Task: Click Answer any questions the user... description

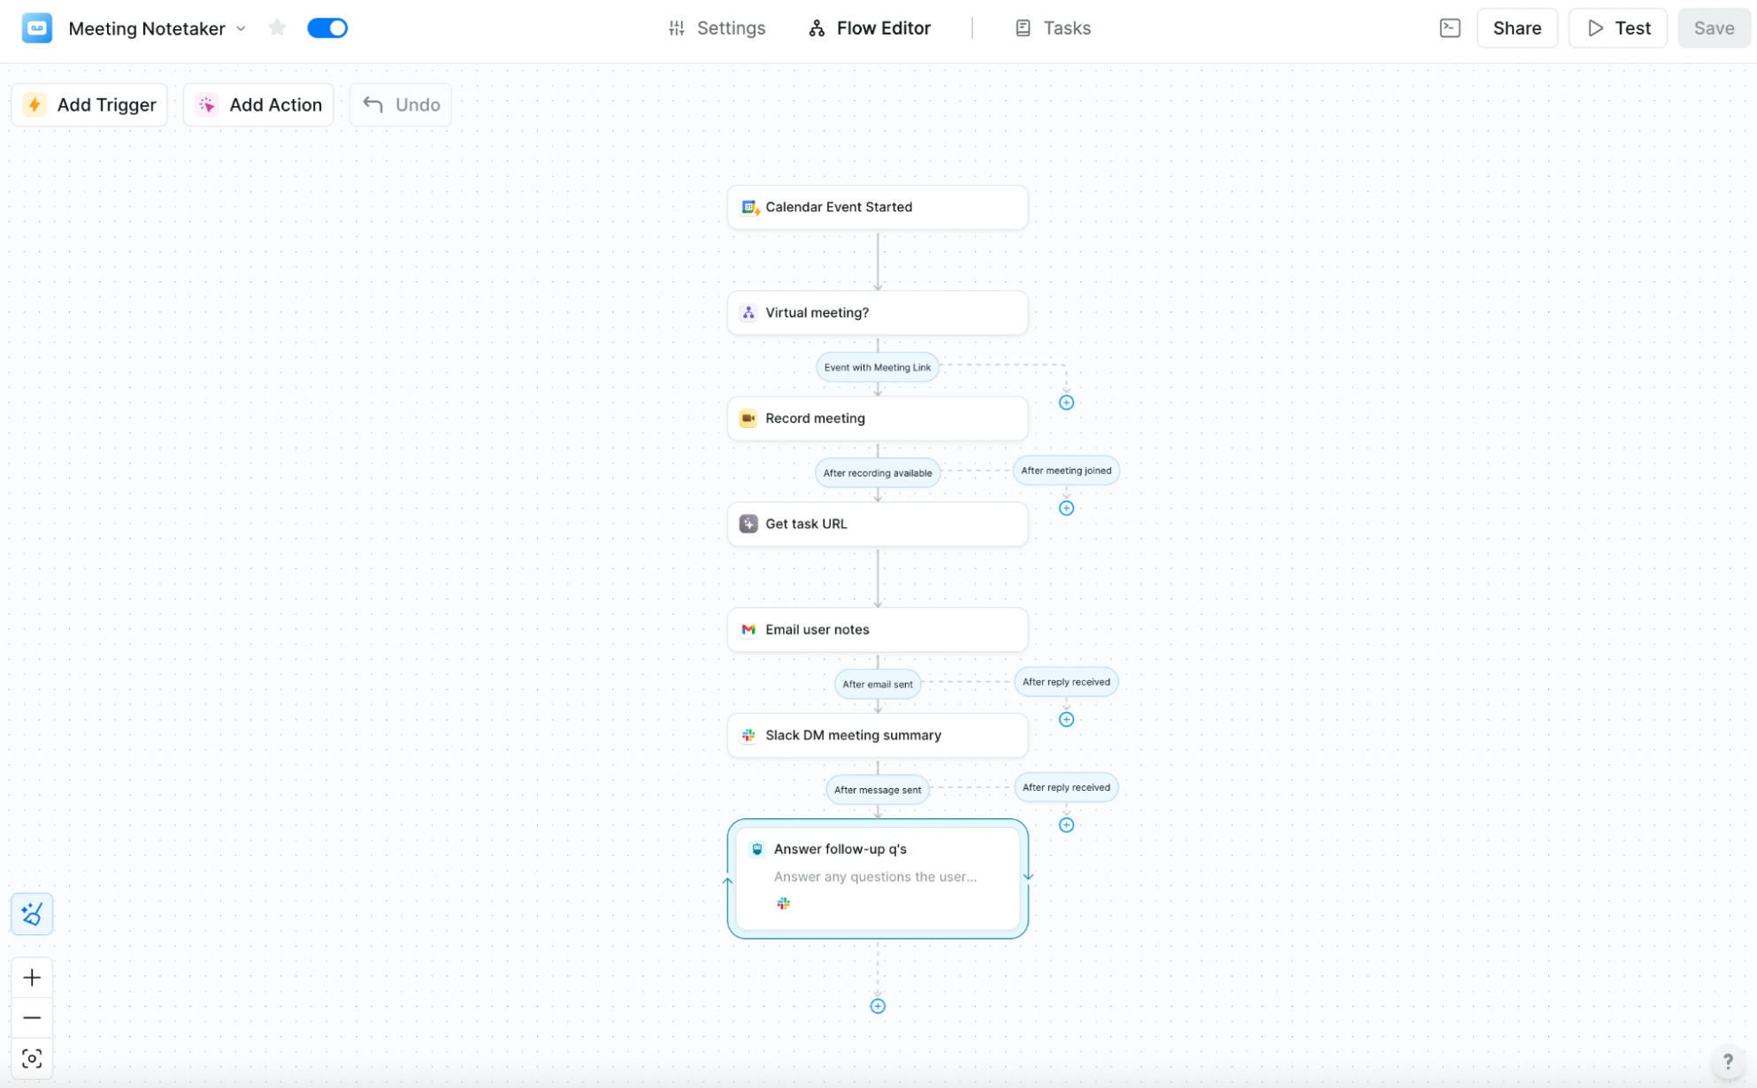Action: click(x=875, y=877)
